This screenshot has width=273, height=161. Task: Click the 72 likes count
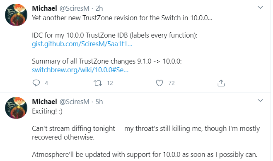tap(172, 83)
